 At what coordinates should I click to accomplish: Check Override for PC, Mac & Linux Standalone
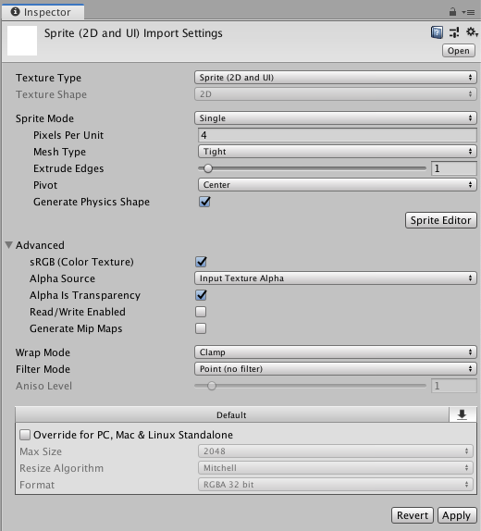[25, 435]
